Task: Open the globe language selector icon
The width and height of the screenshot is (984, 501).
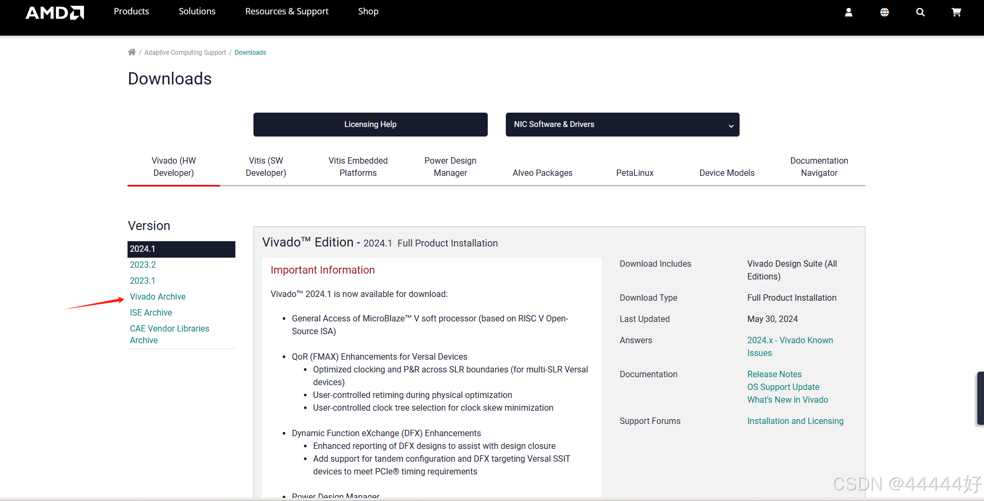Action: pyautogui.click(x=884, y=12)
